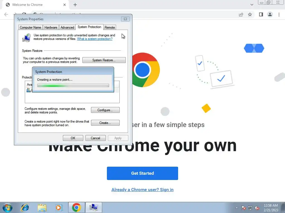285x213 pixels.
Task: Click the System Restore... button
Action: click(x=104, y=60)
